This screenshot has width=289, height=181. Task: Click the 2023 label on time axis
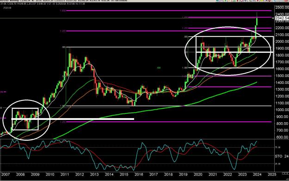[x=242, y=175]
